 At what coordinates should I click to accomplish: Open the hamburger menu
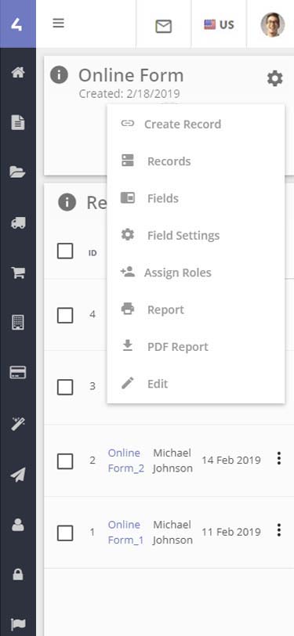pyautogui.click(x=59, y=23)
